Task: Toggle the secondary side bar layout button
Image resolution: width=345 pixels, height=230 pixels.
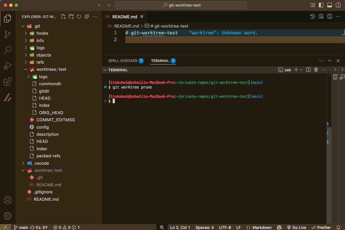Action: (x=338, y=5)
